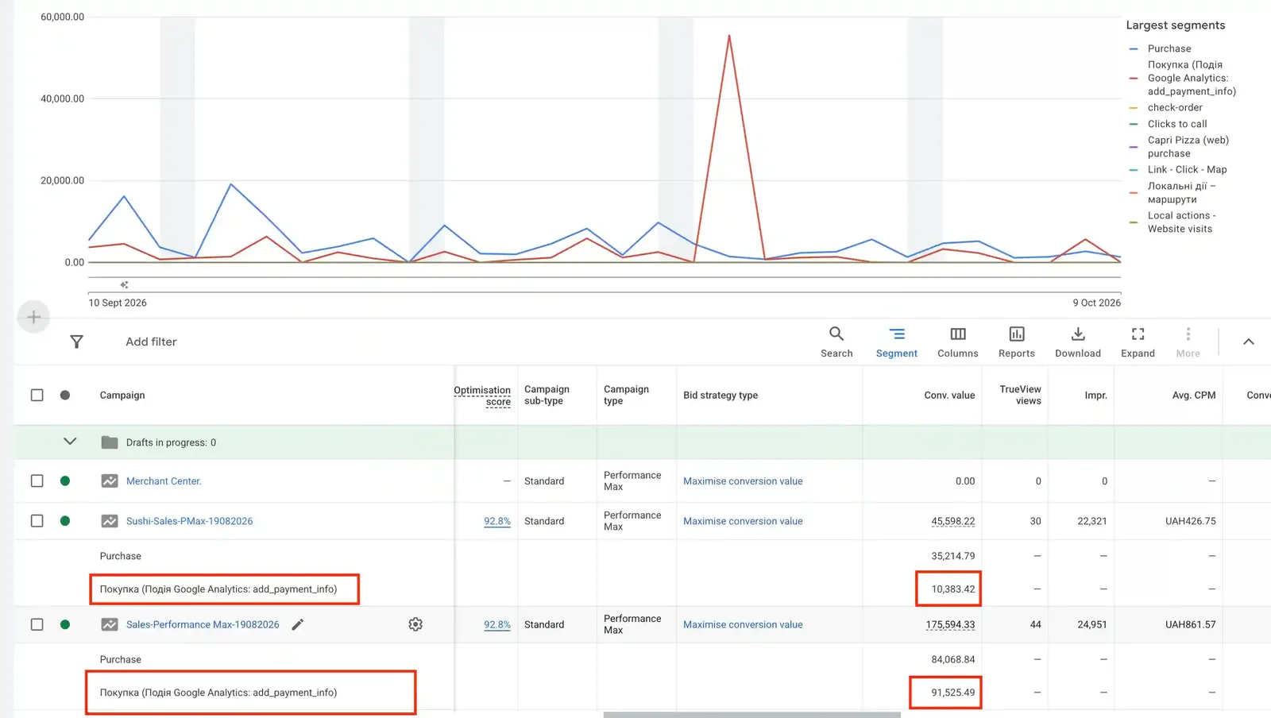The width and height of the screenshot is (1271, 718).
Task: Expand the table to full screen
Action: coord(1138,342)
